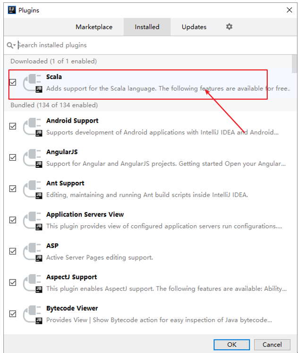Select Application Servers View title
Screen dimensions: 298x353
[x=85, y=214]
